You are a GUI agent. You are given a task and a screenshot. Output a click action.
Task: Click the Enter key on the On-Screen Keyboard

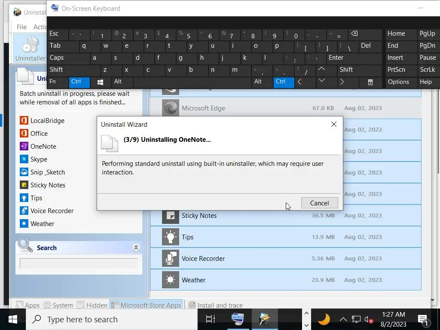point(354,58)
